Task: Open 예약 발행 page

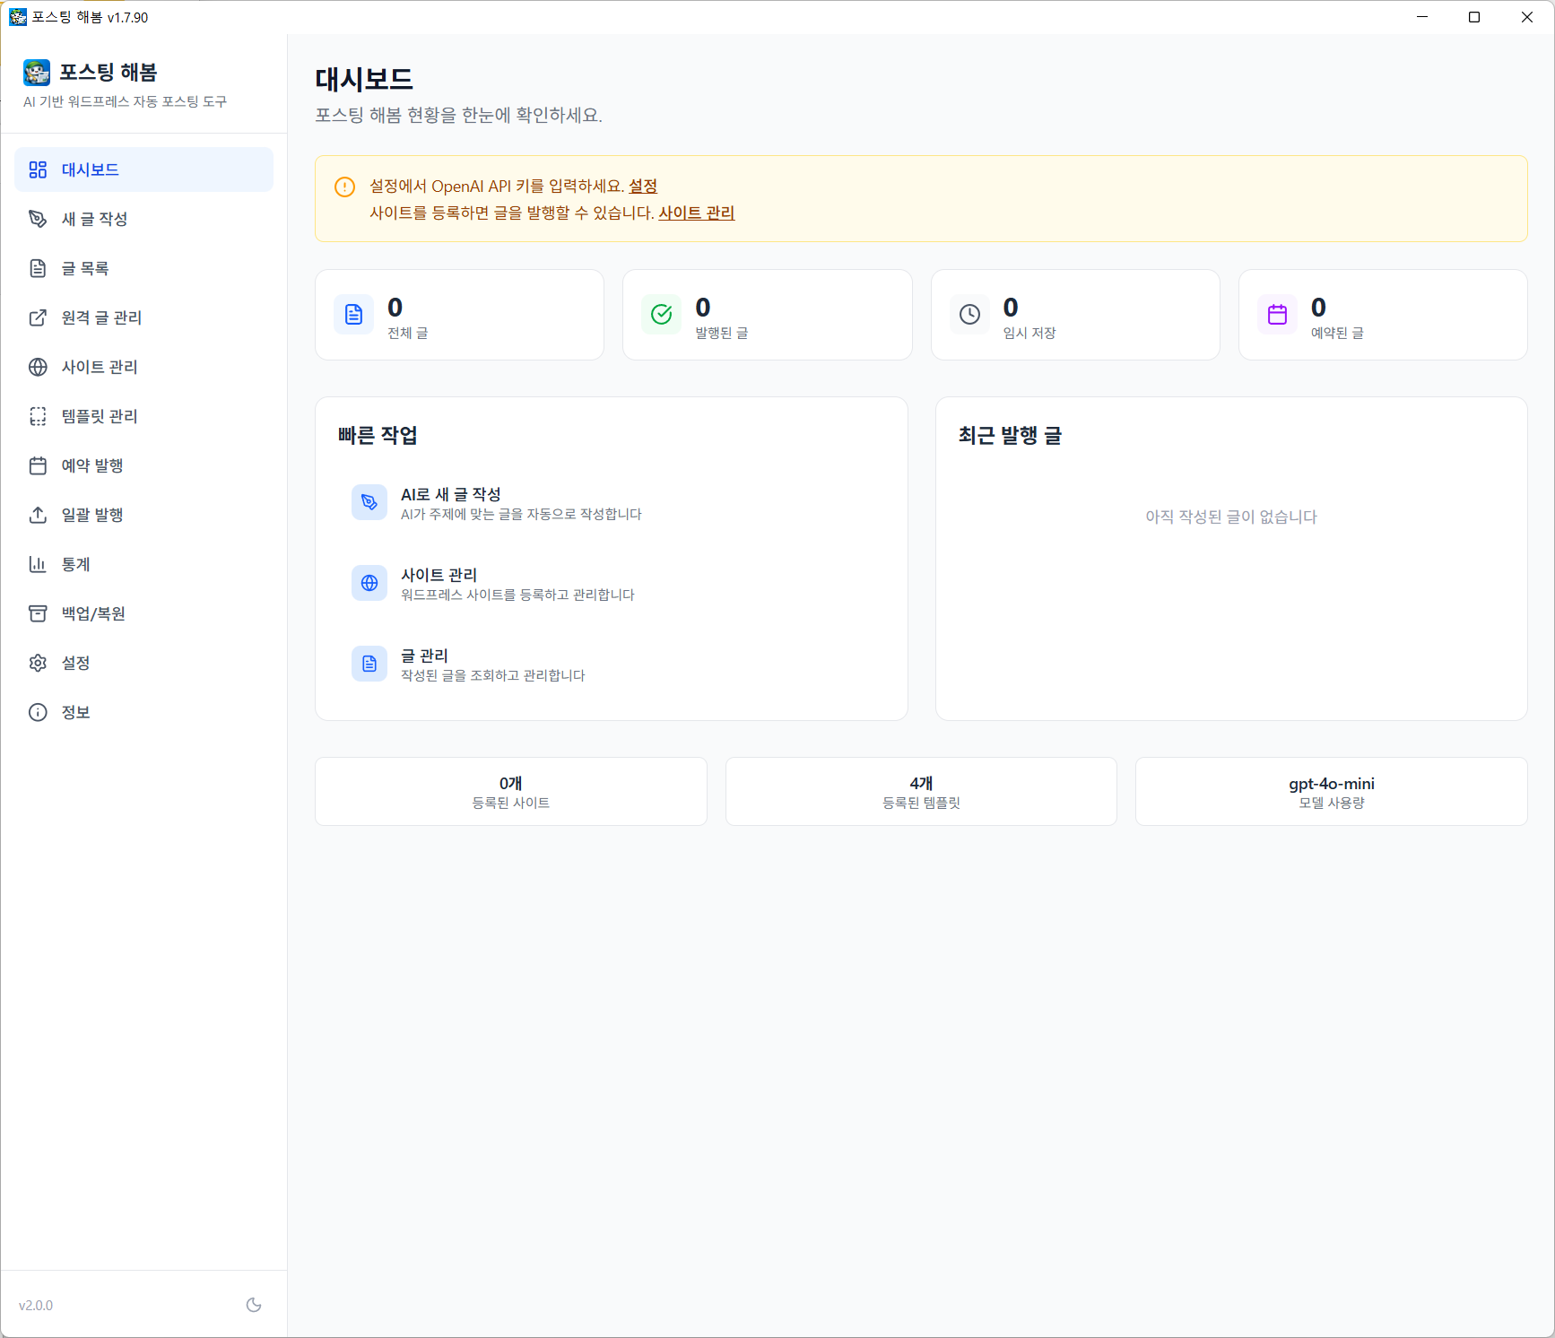Action: point(92,465)
